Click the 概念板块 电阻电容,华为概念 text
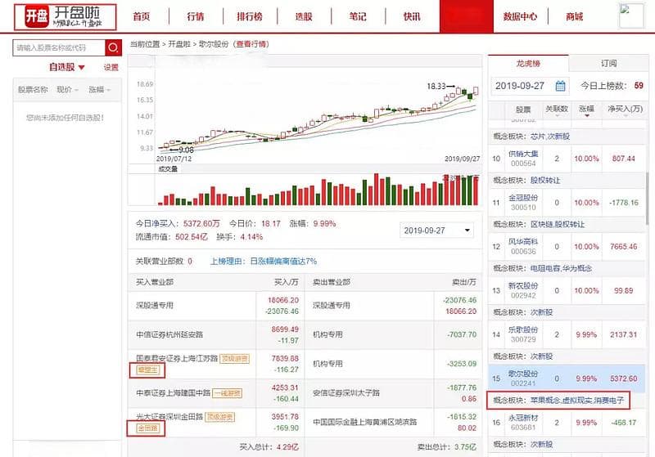This screenshot has width=655, height=457. (543, 268)
